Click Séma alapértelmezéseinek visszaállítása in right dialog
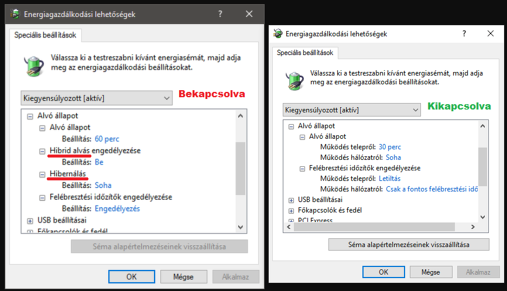 click(x=409, y=244)
